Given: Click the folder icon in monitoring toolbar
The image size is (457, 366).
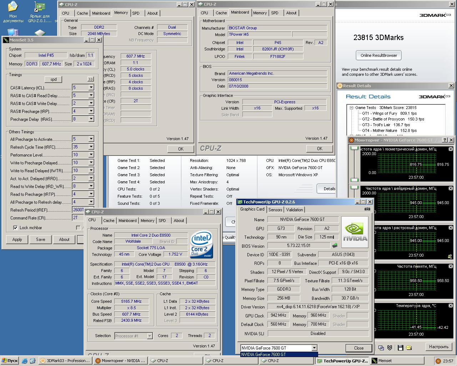Looking at the screenshot, I should 409,347.
